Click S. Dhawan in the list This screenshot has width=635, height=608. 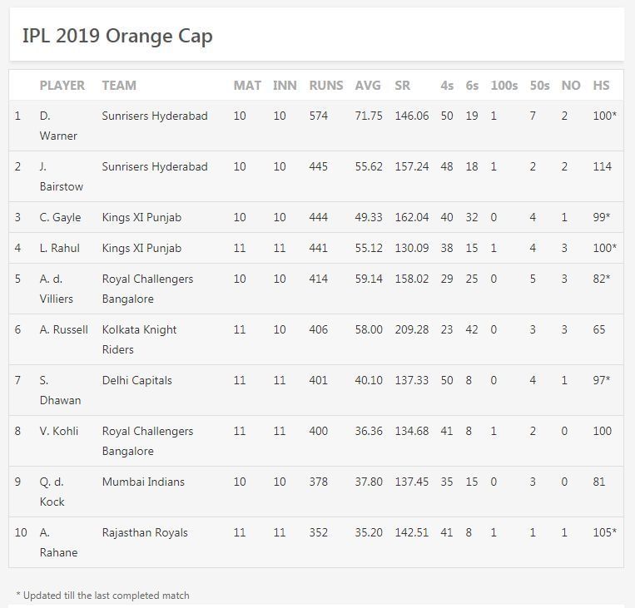point(60,390)
